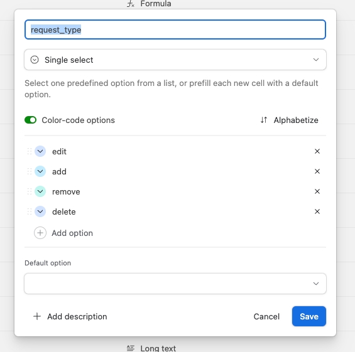Click the drag handle beside 'delete'
This screenshot has height=352, width=355.
(30, 211)
